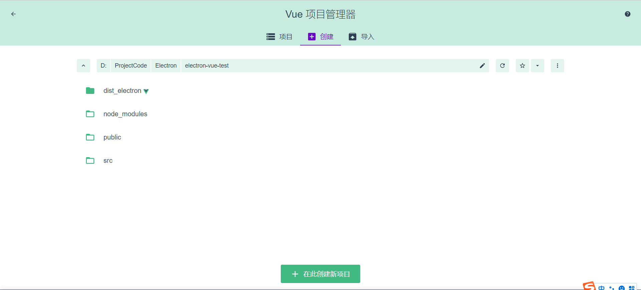641x290 pixels.
Task: Refresh the folder listing
Action: click(502, 66)
